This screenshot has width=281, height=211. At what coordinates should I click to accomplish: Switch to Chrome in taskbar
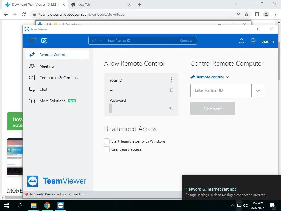[x=47, y=206]
